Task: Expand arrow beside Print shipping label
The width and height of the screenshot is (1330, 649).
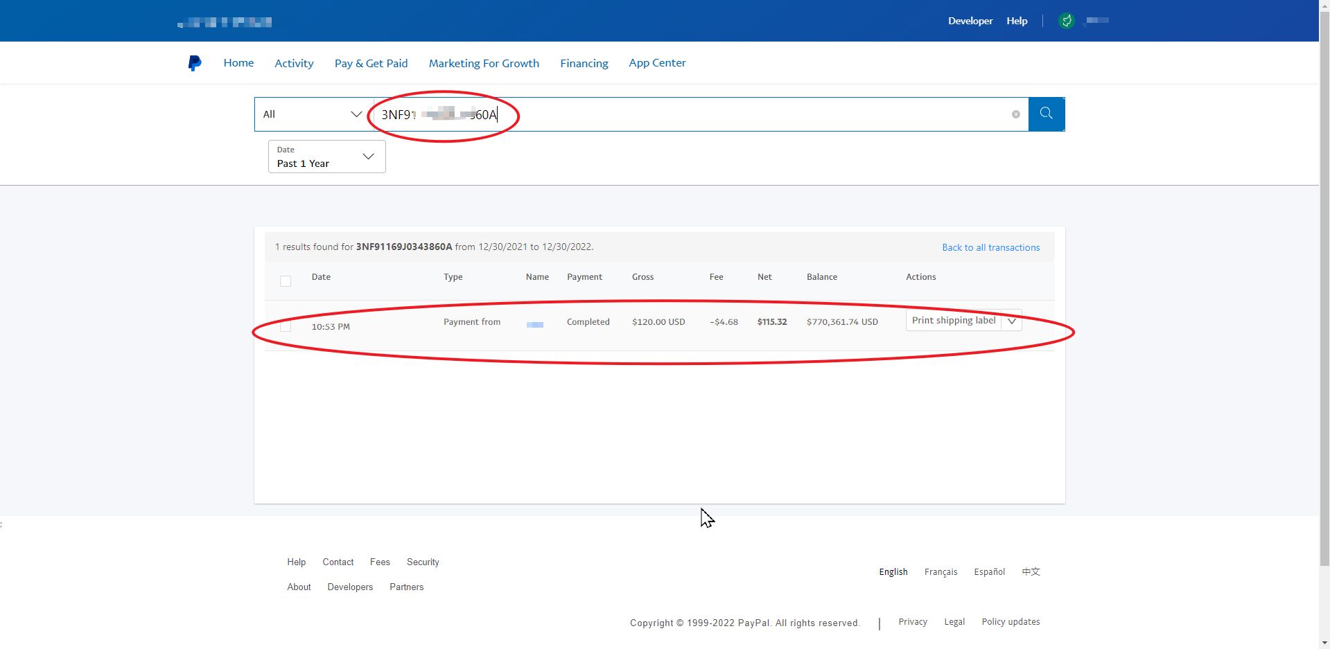Action: pyautogui.click(x=1012, y=321)
